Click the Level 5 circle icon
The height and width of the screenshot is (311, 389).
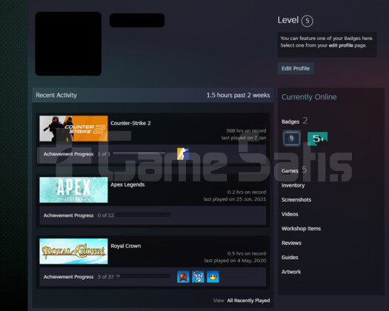pyautogui.click(x=307, y=21)
